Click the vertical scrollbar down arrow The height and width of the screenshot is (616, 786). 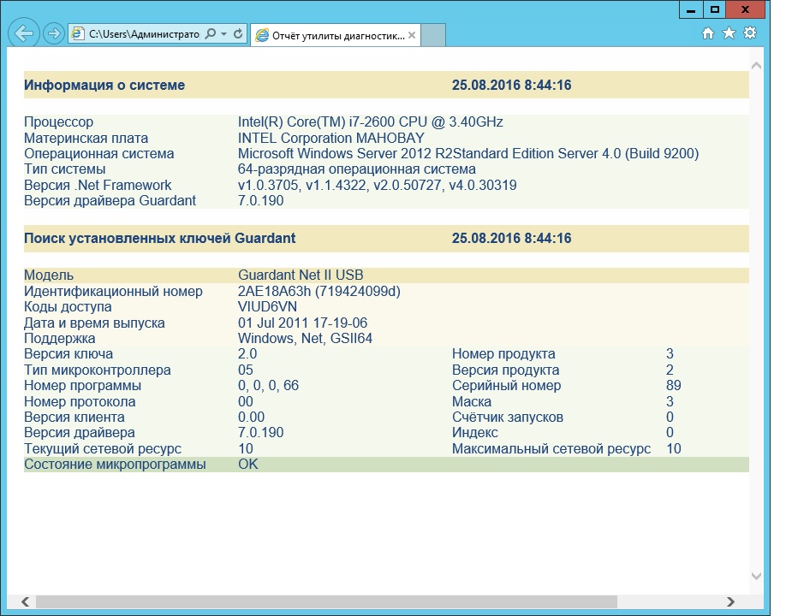[x=756, y=577]
